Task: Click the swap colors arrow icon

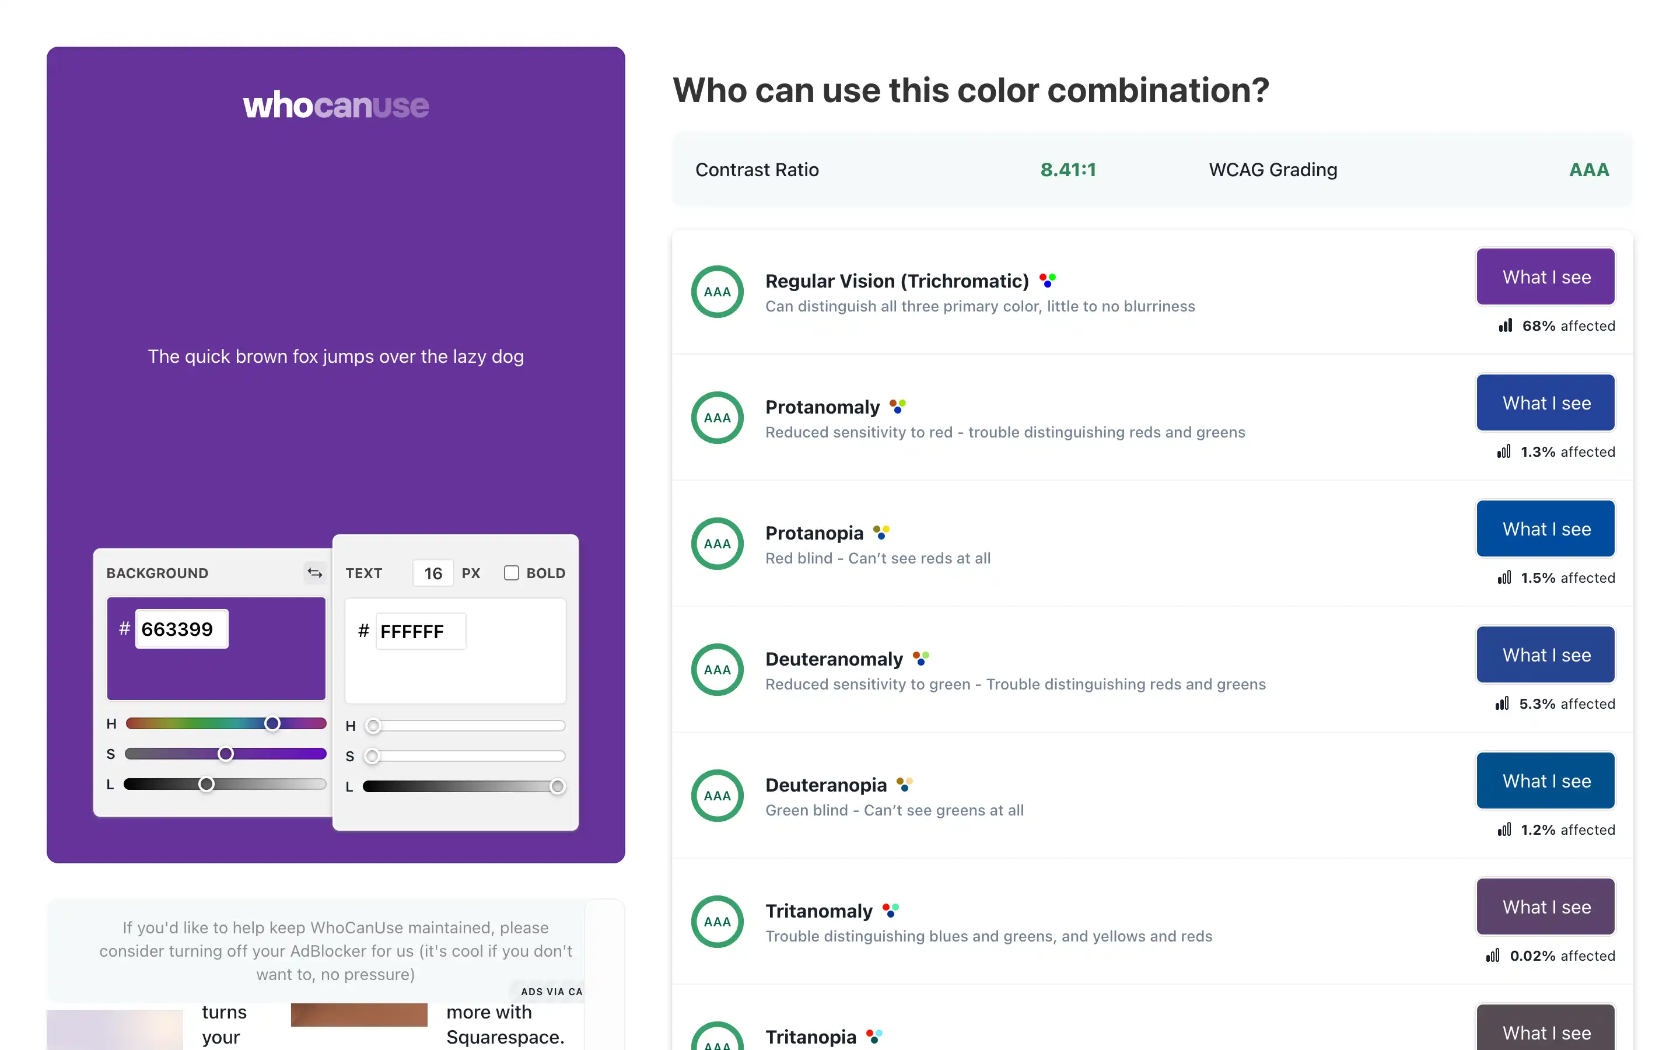Action: click(x=314, y=573)
